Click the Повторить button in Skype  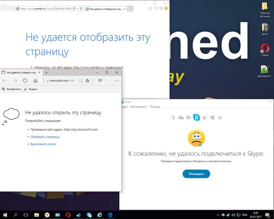click(196, 174)
